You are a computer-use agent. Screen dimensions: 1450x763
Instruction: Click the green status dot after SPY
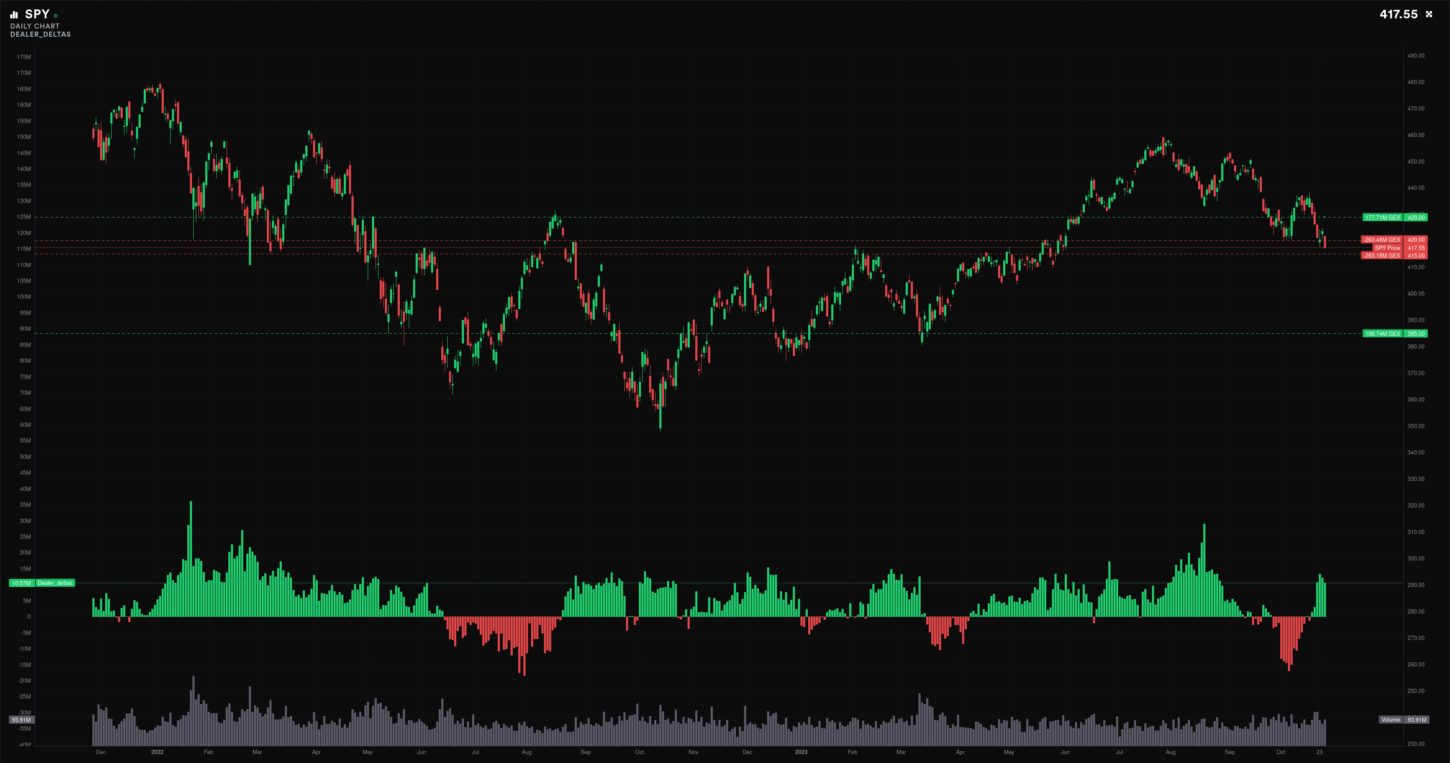[x=56, y=16]
